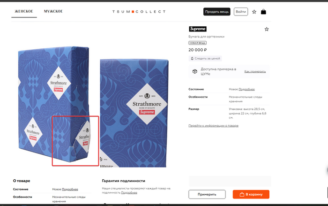Click the bell icon for price tracking
The width and height of the screenshot is (328, 206).
(192, 59)
